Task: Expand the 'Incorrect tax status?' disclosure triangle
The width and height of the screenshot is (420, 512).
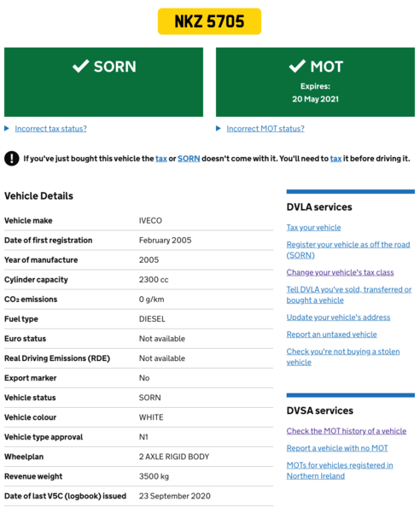Action: 7,129
